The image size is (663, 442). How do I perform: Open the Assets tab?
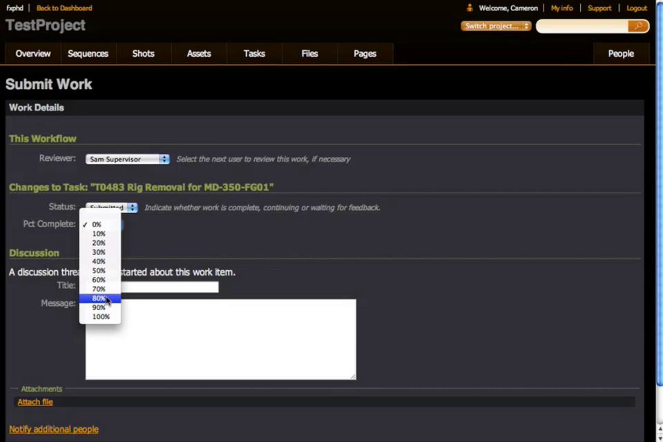(199, 54)
